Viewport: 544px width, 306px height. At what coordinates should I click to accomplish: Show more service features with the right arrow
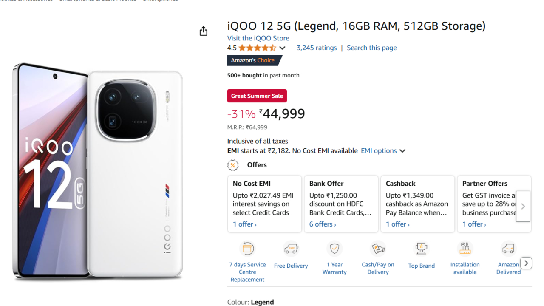point(526,263)
